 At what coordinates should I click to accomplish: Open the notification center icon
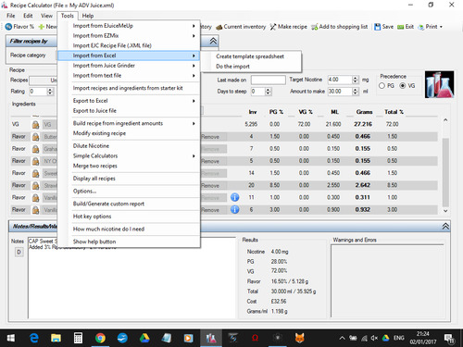(449, 339)
